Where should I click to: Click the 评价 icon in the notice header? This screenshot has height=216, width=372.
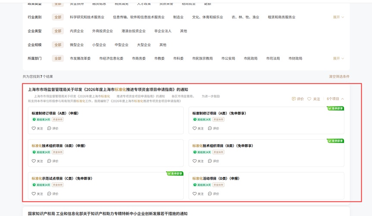tap(294, 99)
